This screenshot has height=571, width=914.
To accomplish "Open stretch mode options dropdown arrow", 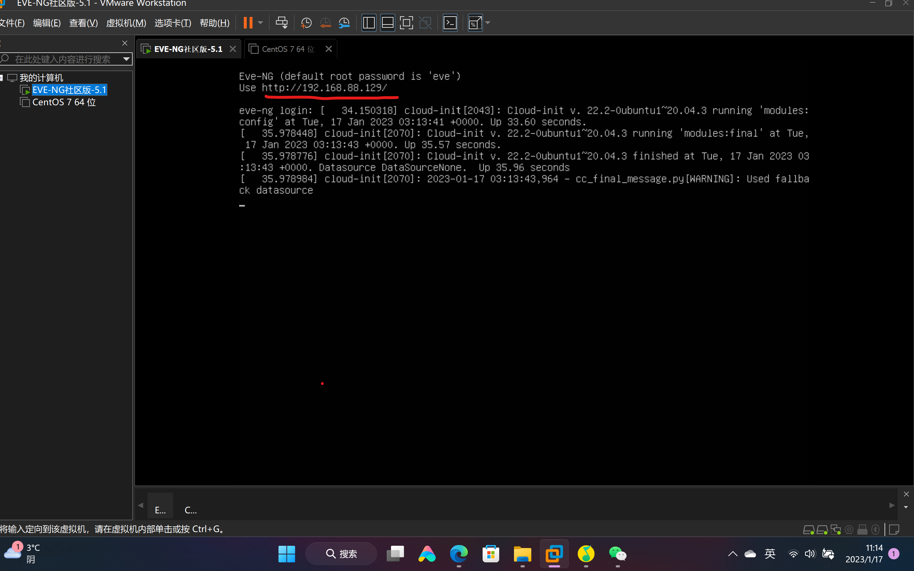I will point(488,23).
